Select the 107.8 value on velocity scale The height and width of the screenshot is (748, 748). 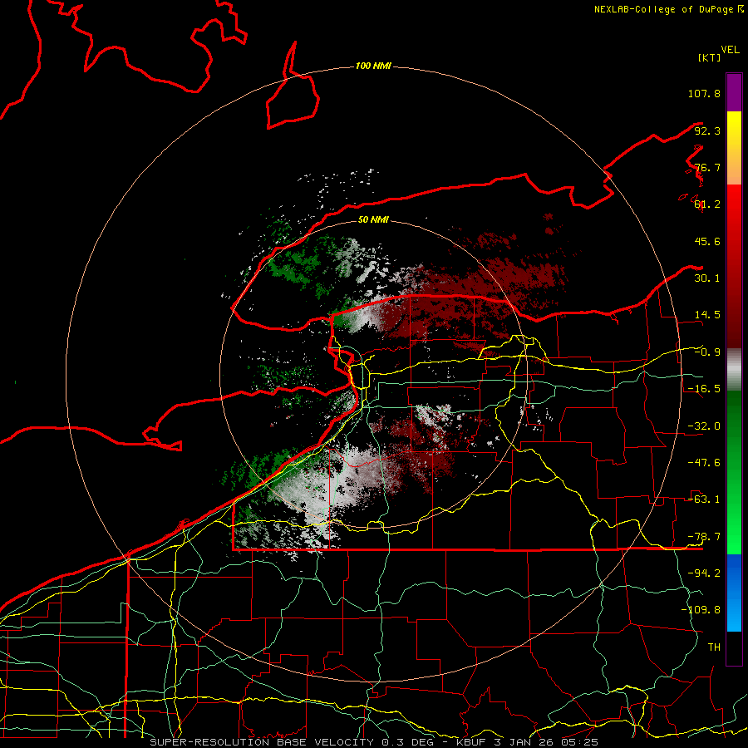[704, 93]
